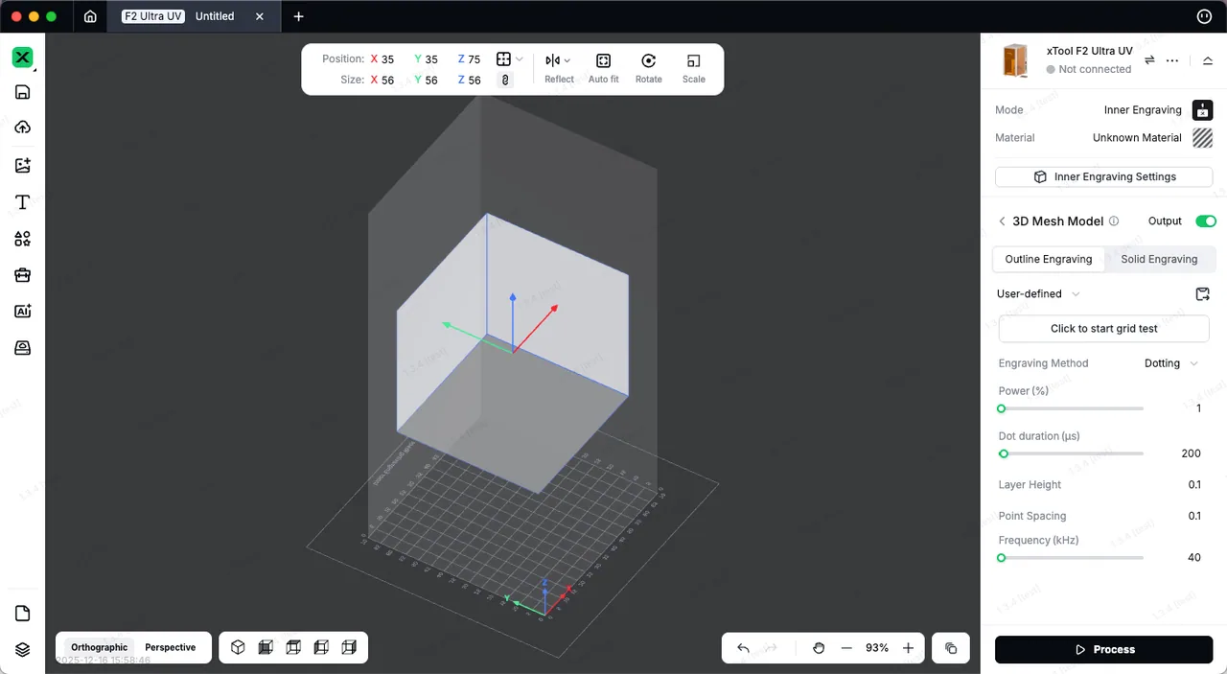Image resolution: width=1227 pixels, height=674 pixels.
Task: Open the shapes library icon
Action: 22,239
